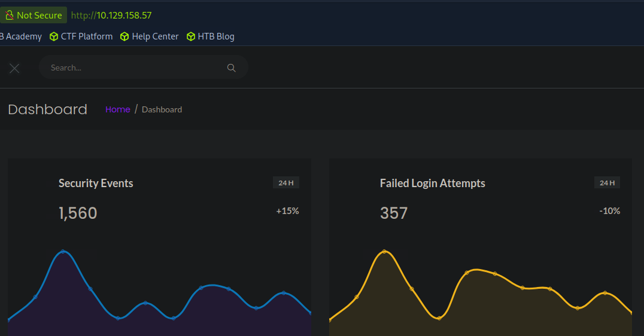Click the Help Center bookmark cube icon
Screen dimensions: 644x336
click(124, 36)
